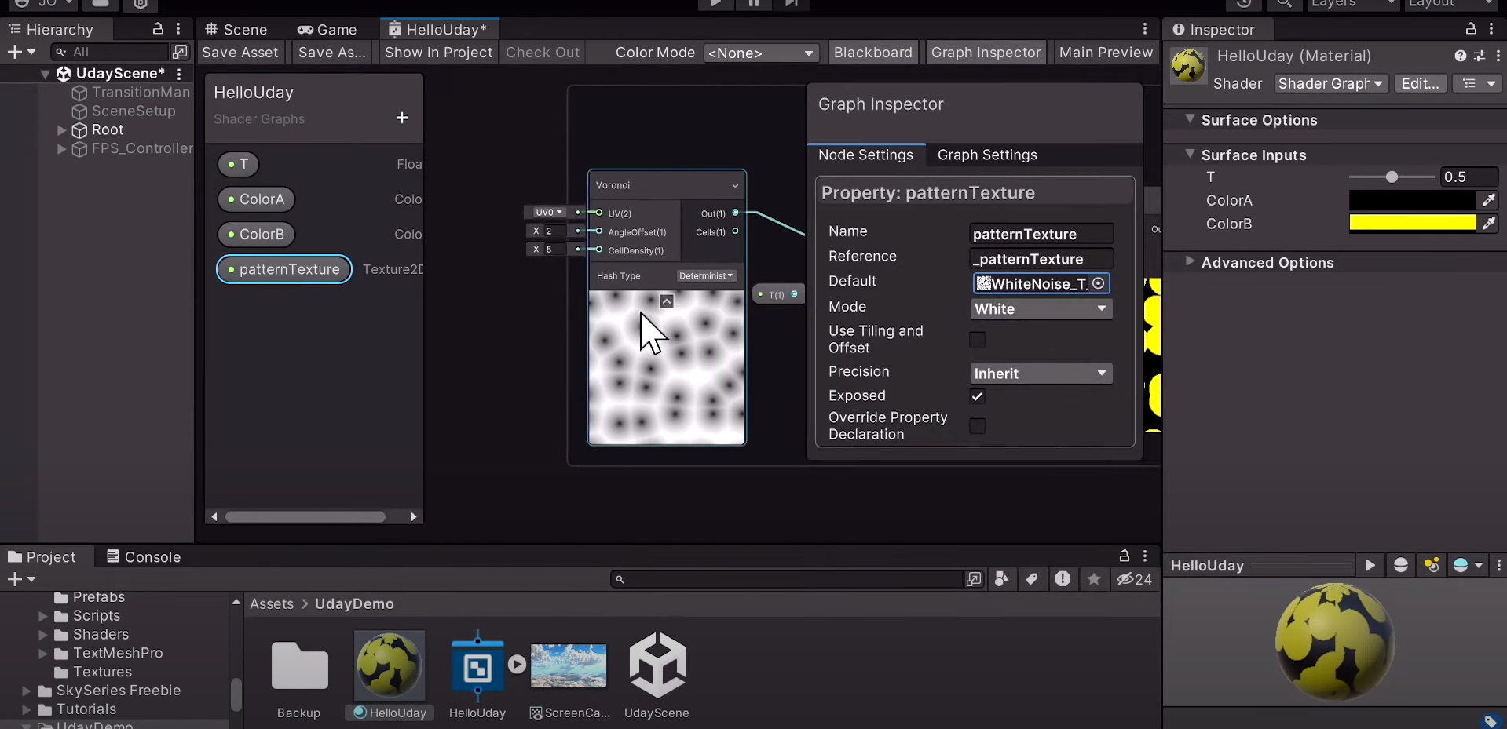Open the Mode White dropdown

point(1041,309)
